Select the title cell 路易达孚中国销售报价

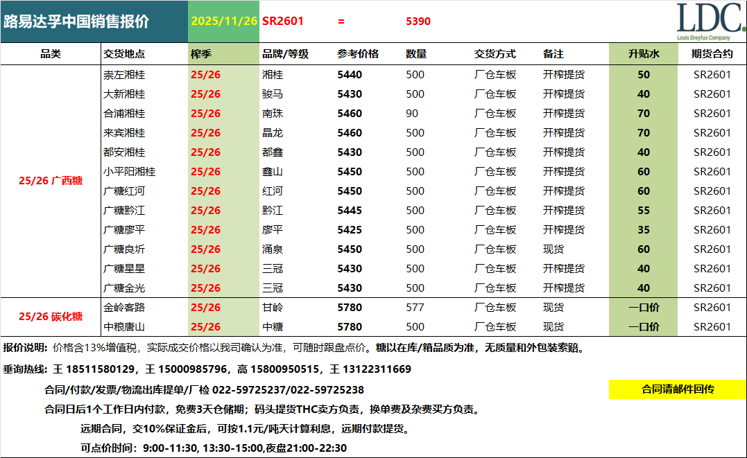[x=77, y=21]
